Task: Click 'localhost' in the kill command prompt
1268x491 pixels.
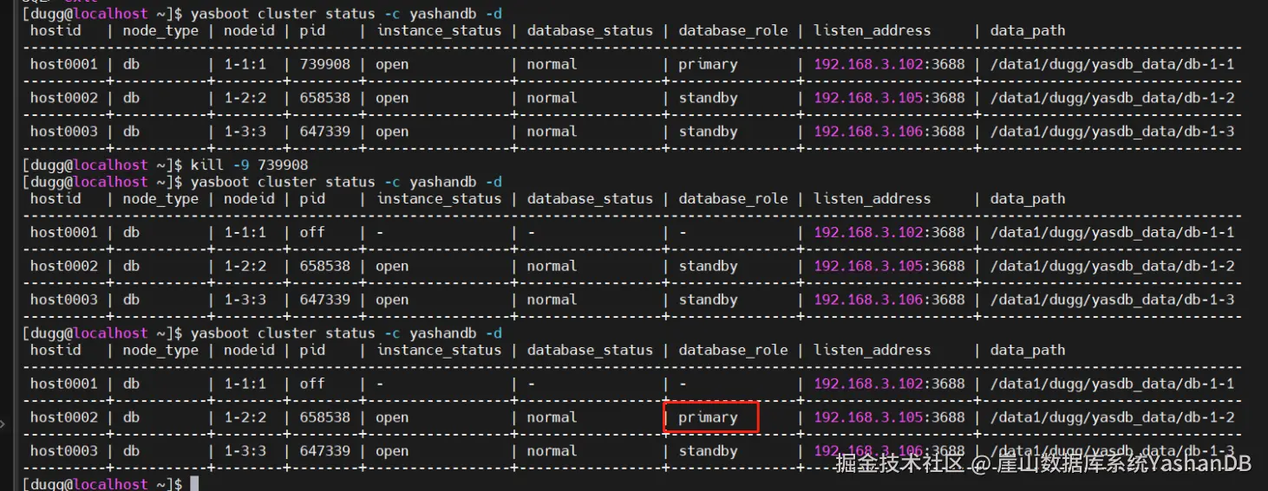Action: pyautogui.click(x=111, y=165)
